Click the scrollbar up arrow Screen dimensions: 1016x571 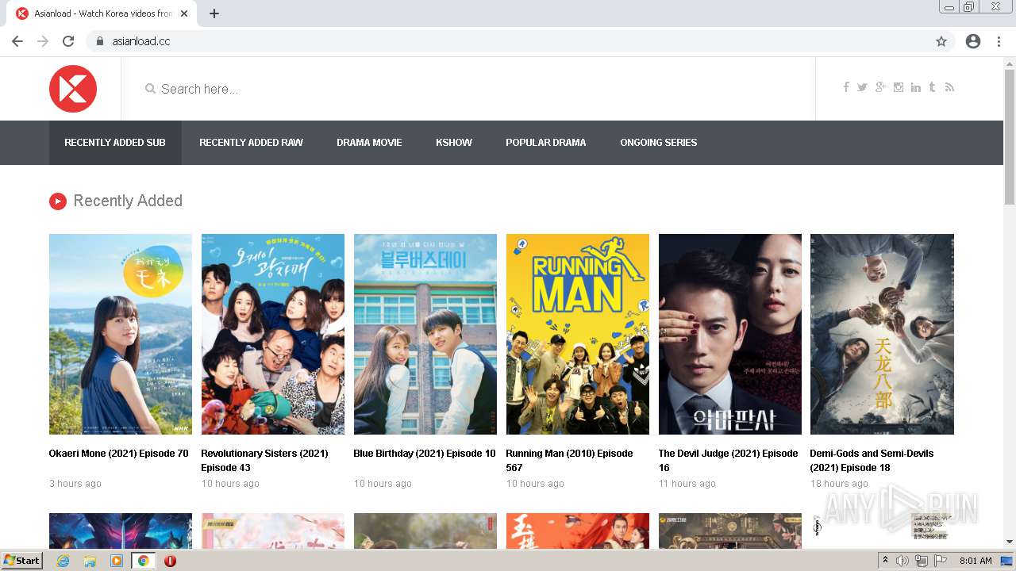pyautogui.click(x=1010, y=63)
